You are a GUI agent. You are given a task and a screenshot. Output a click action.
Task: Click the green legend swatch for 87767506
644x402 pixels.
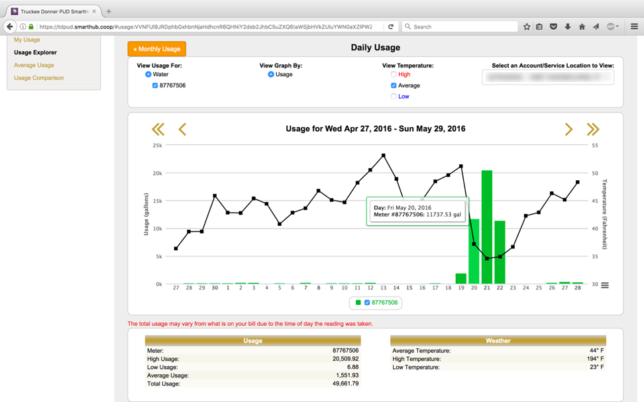pyautogui.click(x=358, y=303)
